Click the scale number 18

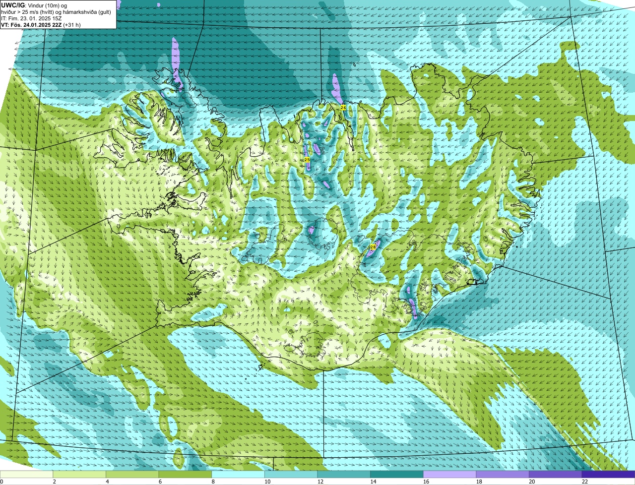(x=479, y=482)
